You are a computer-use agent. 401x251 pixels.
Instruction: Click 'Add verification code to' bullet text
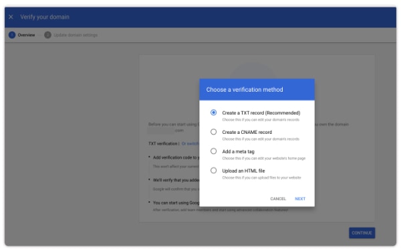[176, 157]
